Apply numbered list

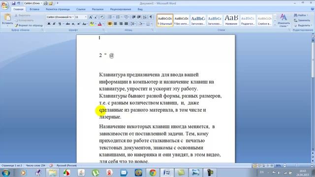coord(118,17)
